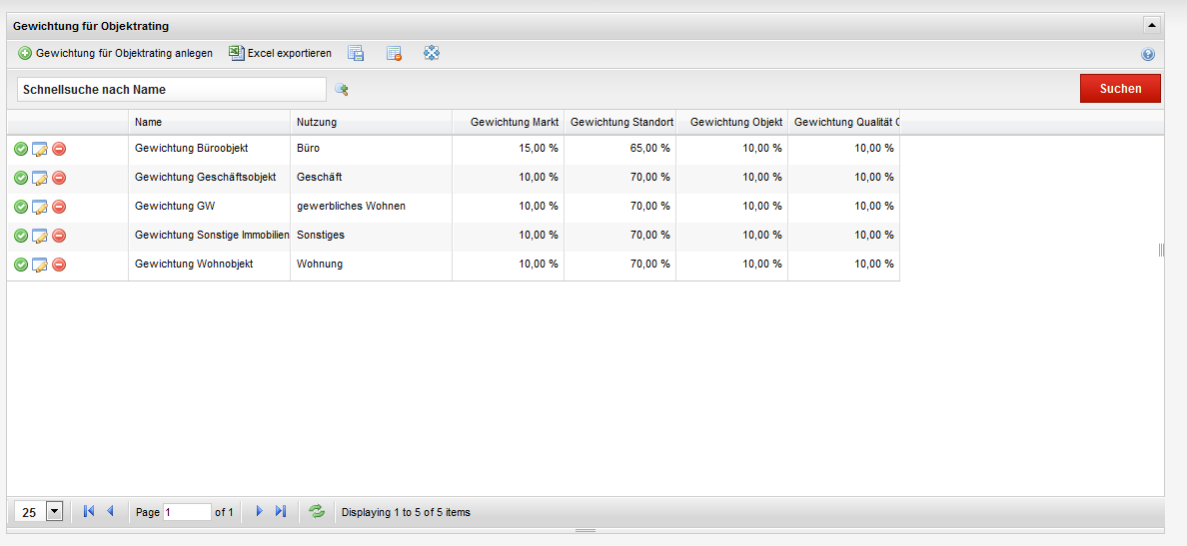Screen dimensions: 1187x546
Task: Edit the Gewichtung Wohnobjekt row
Action: [x=40, y=264]
